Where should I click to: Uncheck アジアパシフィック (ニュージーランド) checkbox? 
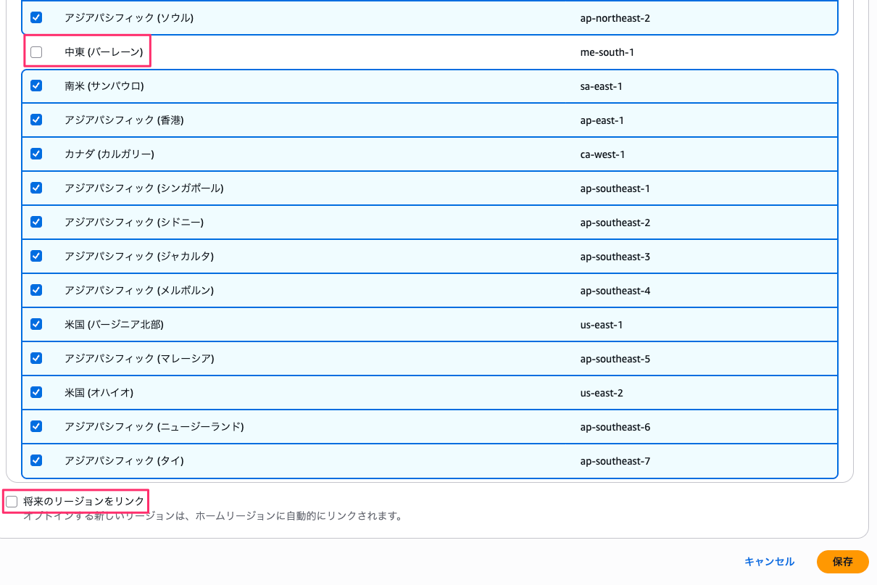36,426
